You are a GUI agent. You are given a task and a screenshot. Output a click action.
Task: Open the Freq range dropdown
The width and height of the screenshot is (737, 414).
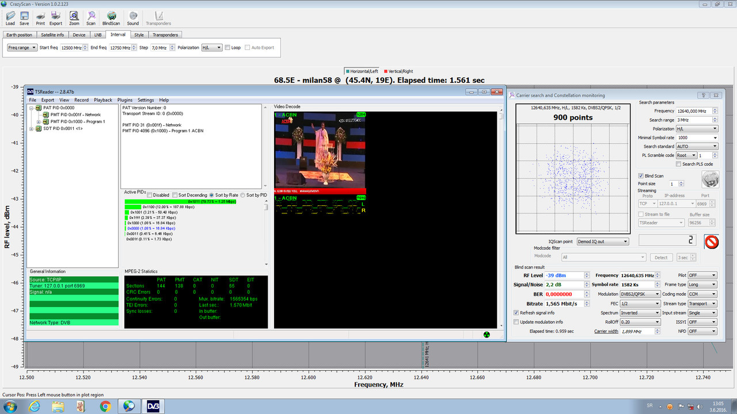pyautogui.click(x=22, y=48)
